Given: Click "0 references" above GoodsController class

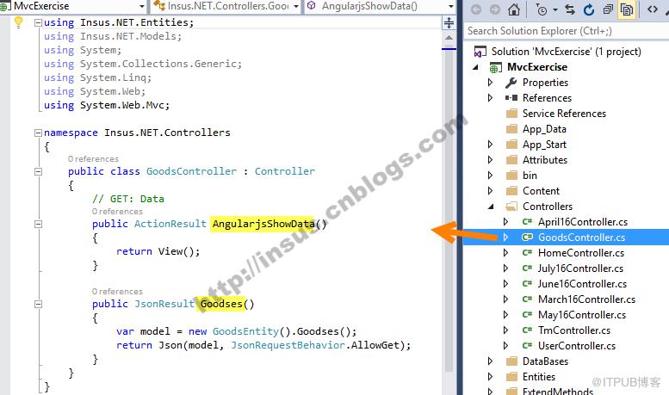Looking at the screenshot, I should [x=93, y=159].
